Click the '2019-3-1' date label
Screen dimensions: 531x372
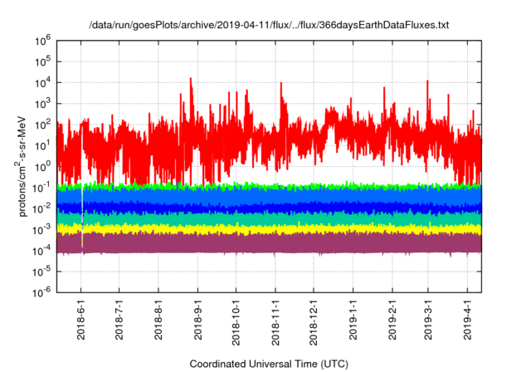tap(428, 319)
